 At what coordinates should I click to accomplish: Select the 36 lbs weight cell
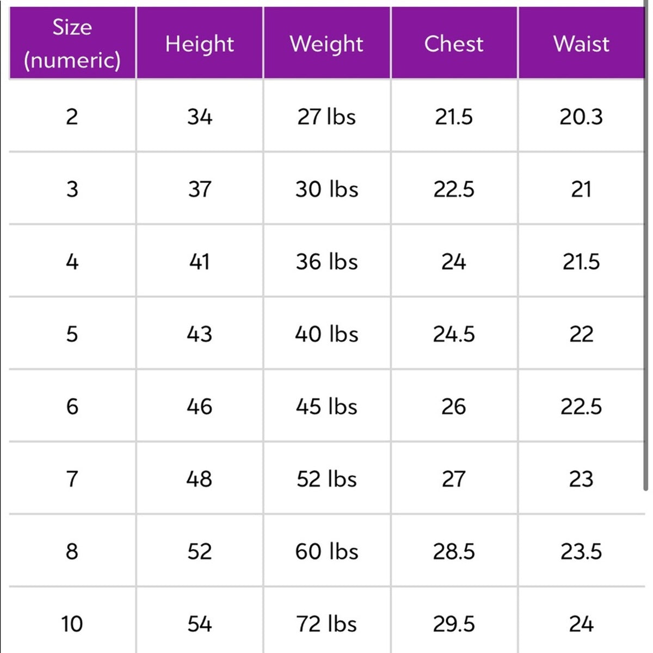[326, 261]
